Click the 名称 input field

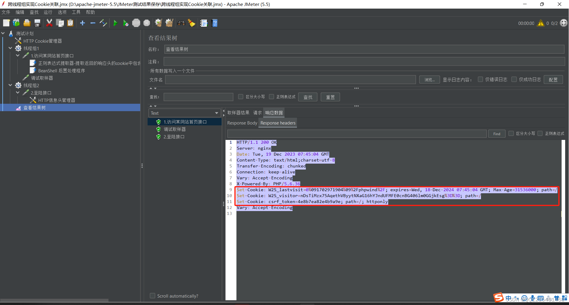[x=364, y=49]
